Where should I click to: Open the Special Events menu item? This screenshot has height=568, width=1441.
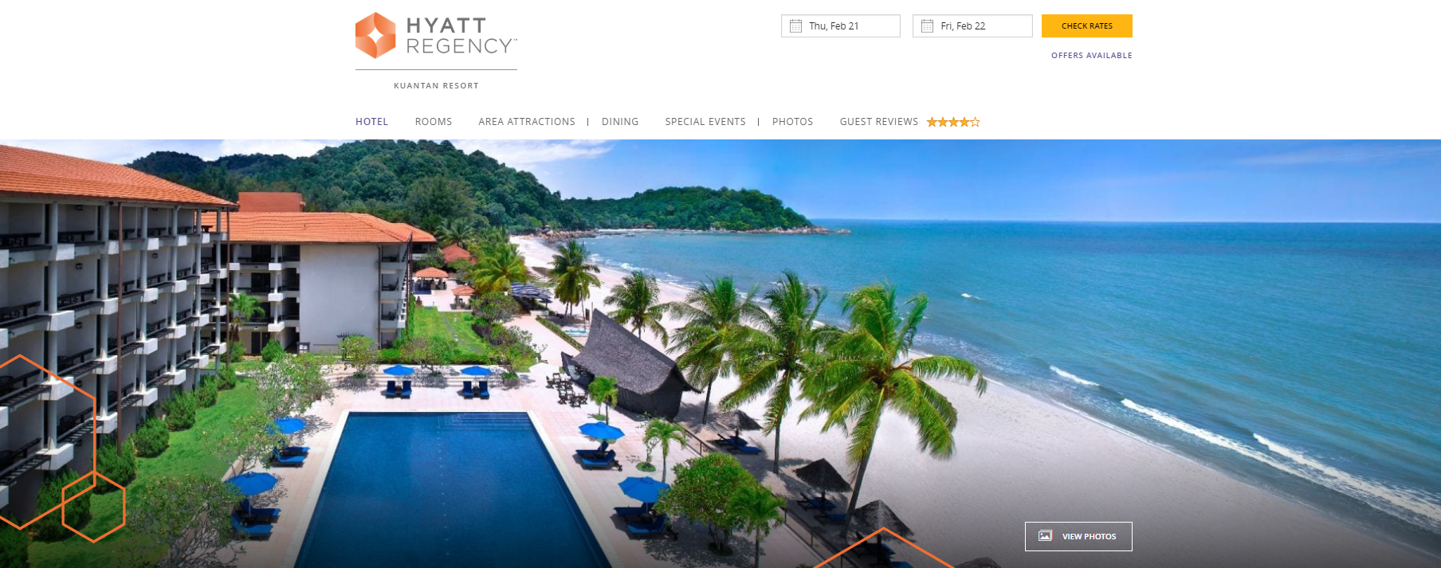(x=705, y=122)
